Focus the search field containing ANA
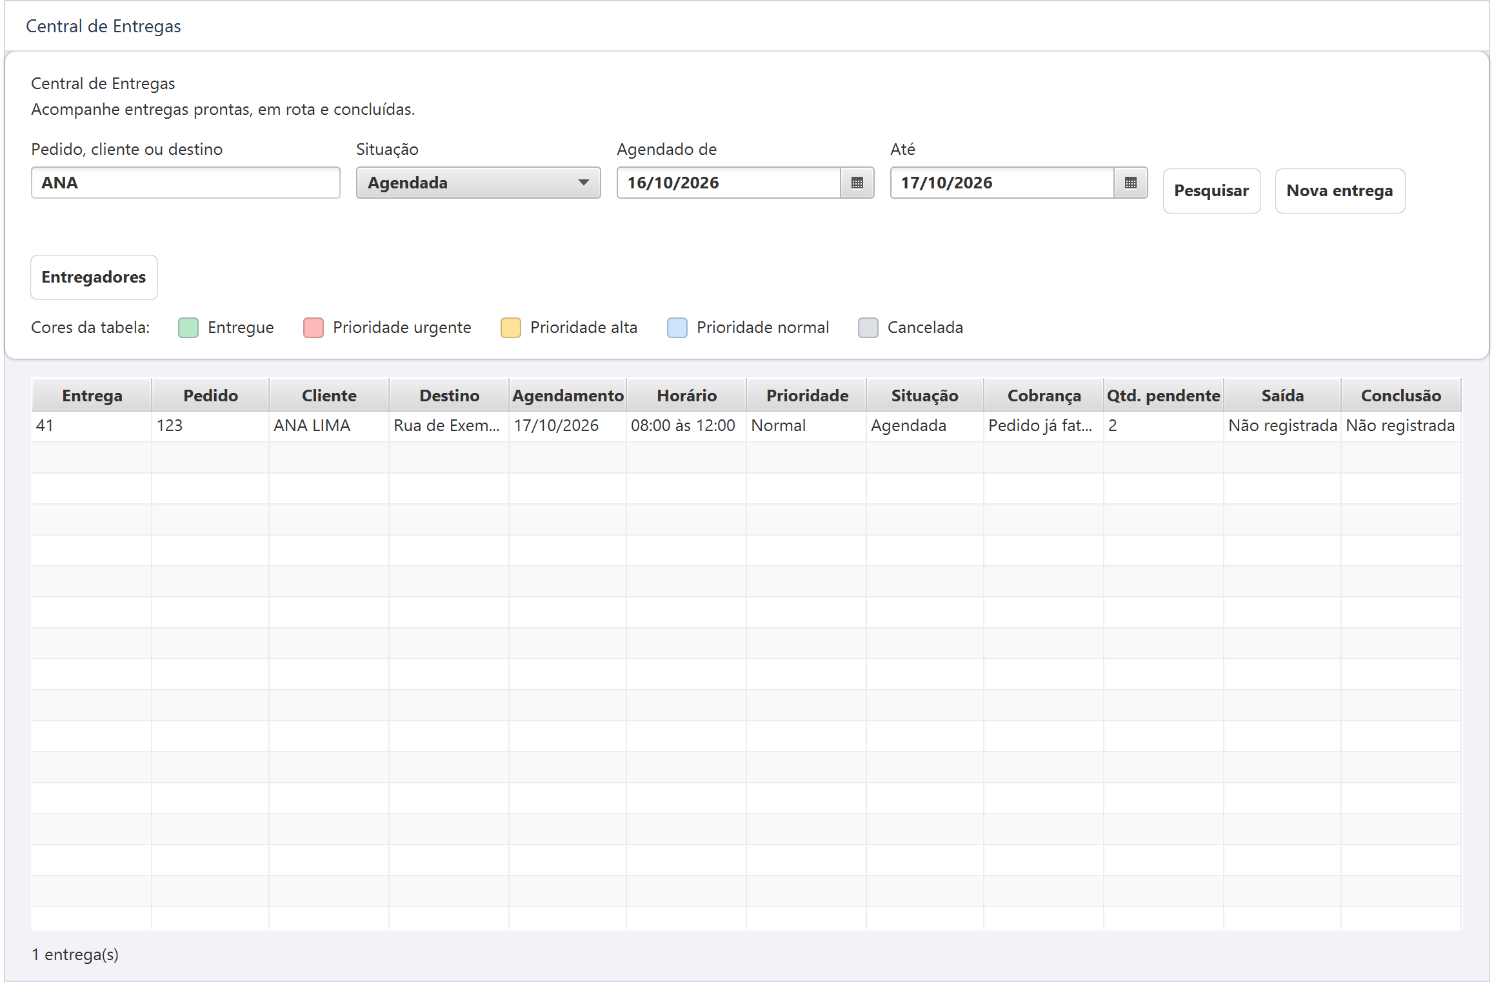 186,183
